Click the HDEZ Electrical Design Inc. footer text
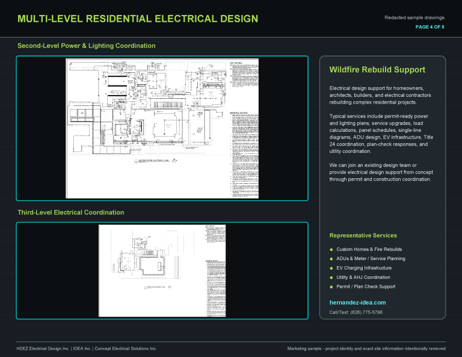This screenshot has width=462, height=357. point(43,349)
